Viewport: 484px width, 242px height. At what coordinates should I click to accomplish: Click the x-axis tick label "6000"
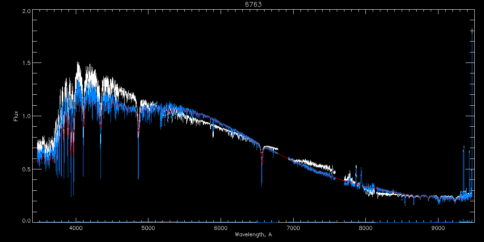point(221,228)
